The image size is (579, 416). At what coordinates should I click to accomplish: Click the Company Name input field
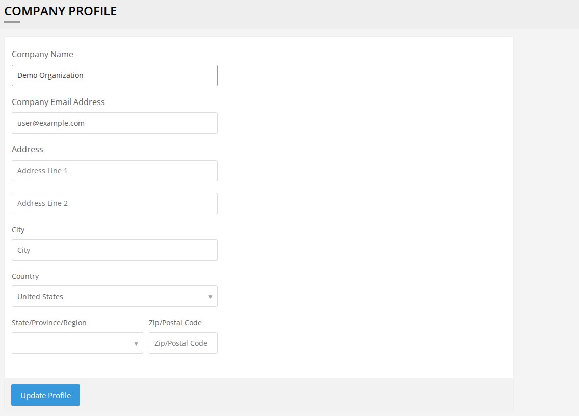click(x=115, y=75)
